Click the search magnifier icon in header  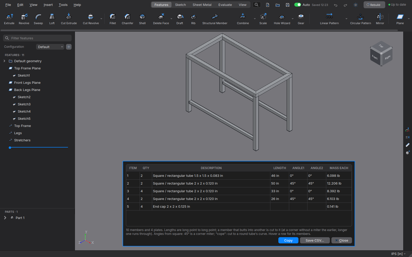pos(256,5)
